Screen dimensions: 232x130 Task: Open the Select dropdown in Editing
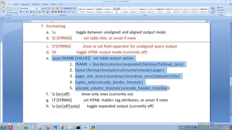pos(221,13)
